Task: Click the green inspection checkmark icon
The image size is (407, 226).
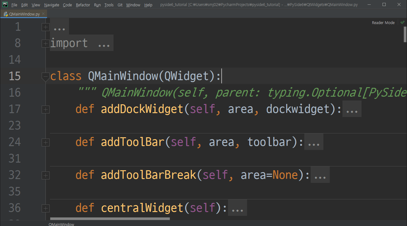Action: point(402,23)
